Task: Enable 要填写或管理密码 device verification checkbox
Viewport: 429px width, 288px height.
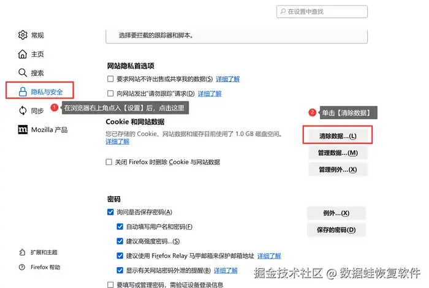Action: [110, 285]
